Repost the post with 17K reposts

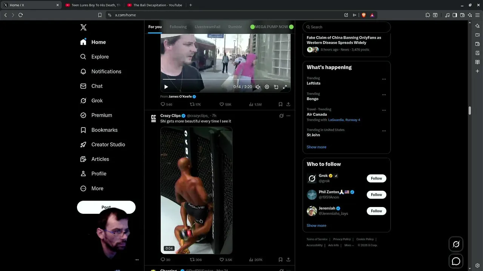[195, 104]
